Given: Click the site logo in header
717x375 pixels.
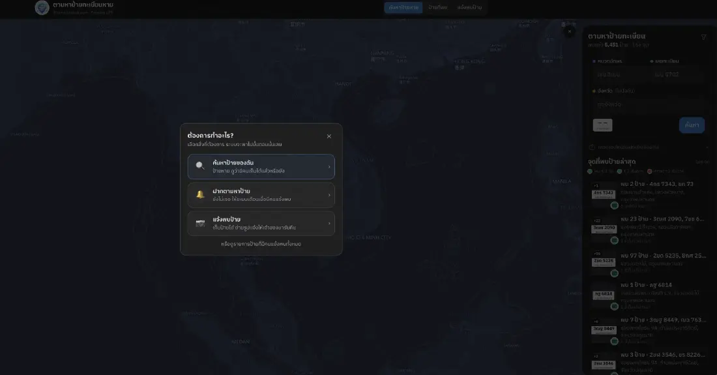Looking at the screenshot, I should (42, 7).
